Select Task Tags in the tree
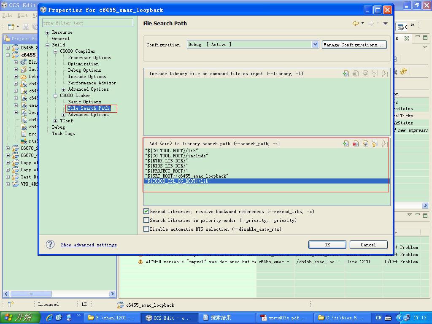 pos(63,134)
